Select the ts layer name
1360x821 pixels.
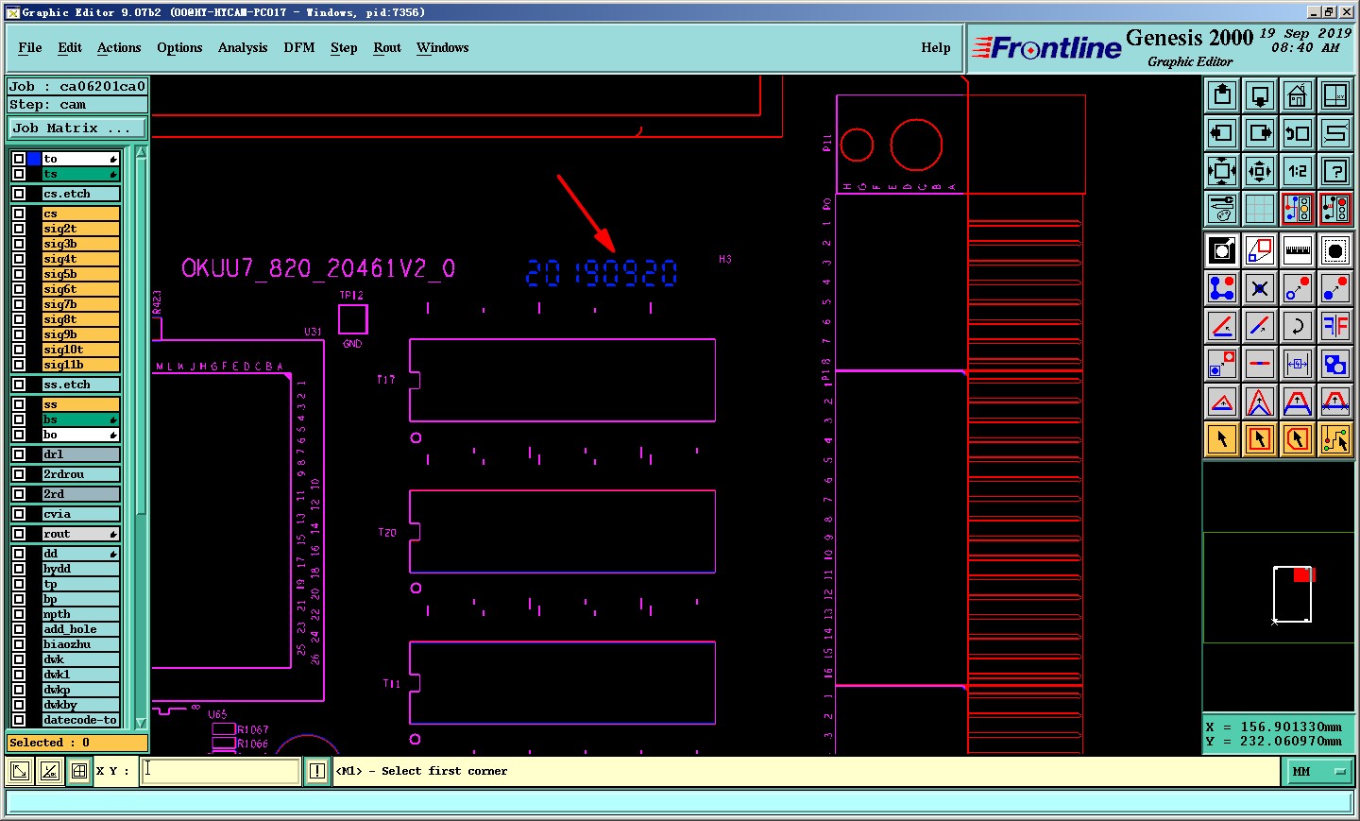[x=81, y=174]
